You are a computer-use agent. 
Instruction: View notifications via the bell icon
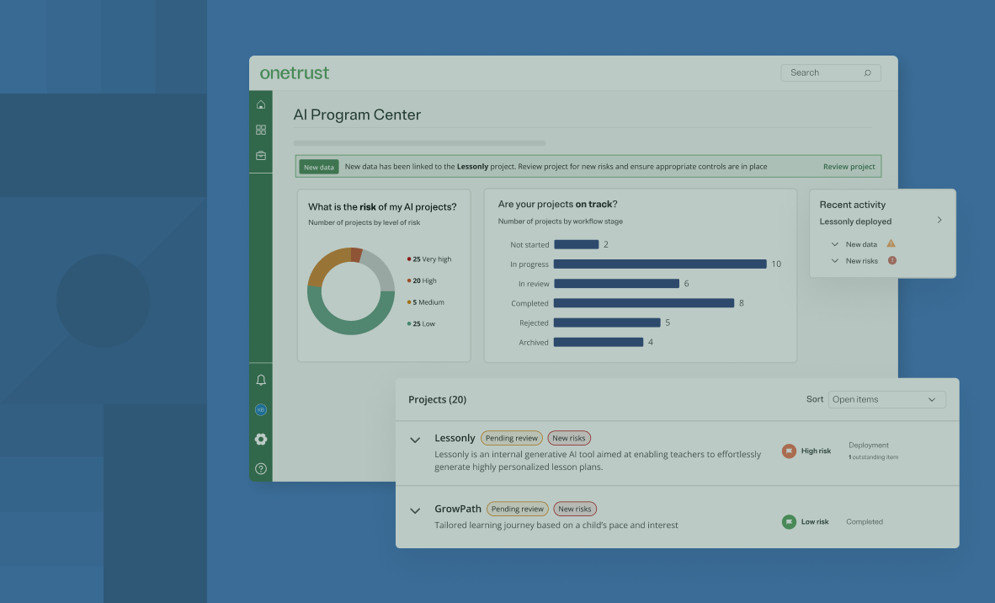[261, 380]
